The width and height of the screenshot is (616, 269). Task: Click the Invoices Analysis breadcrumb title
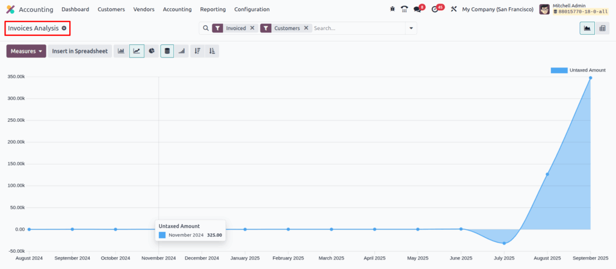tap(34, 28)
